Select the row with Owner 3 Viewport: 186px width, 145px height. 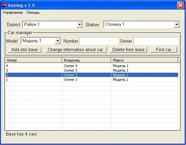coord(92,70)
